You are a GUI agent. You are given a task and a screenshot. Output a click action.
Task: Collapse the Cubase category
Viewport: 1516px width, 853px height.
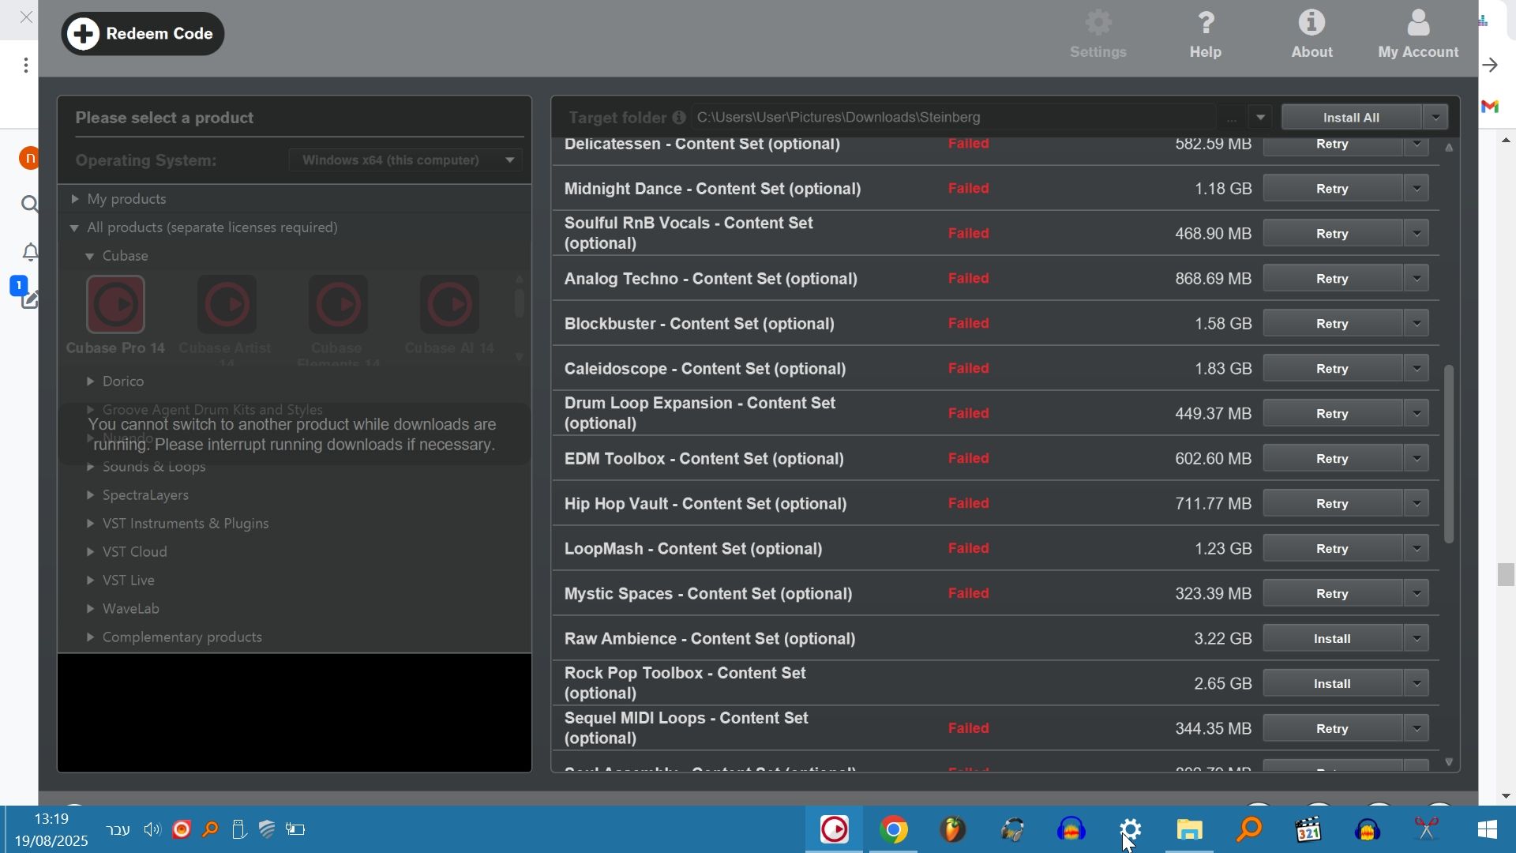pos(89,256)
